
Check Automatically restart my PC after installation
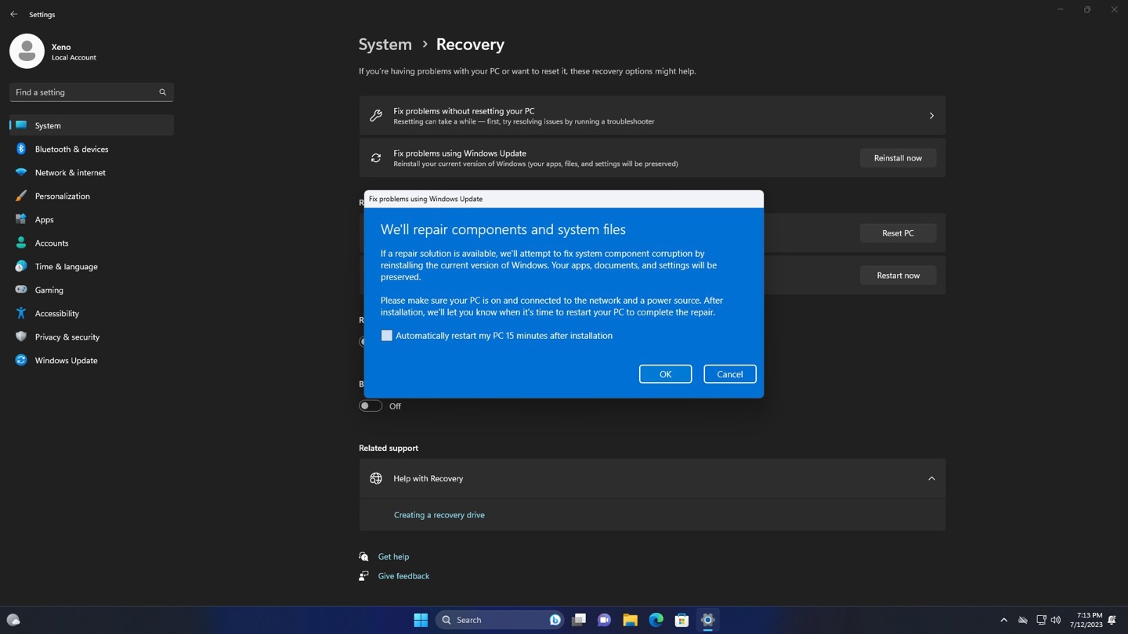[x=386, y=335]
